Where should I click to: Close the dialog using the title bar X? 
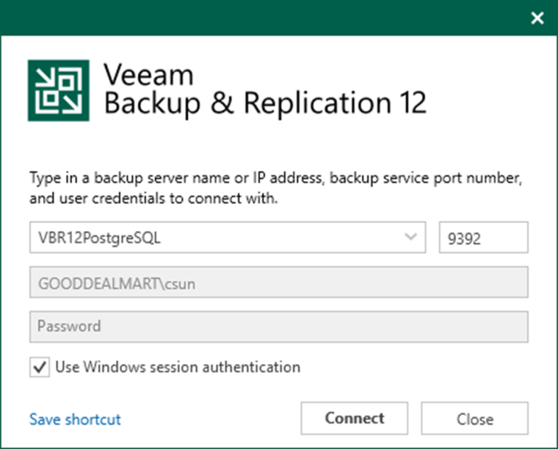click(537, 18)
